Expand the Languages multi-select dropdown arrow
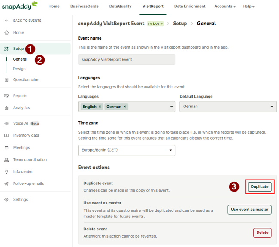The width and height of the screenshot is (279, 247). click(x=171, y=107)
